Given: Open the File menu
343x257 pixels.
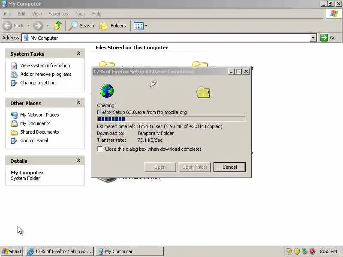Looking at the screenshot, I should (x=7, y=14).
